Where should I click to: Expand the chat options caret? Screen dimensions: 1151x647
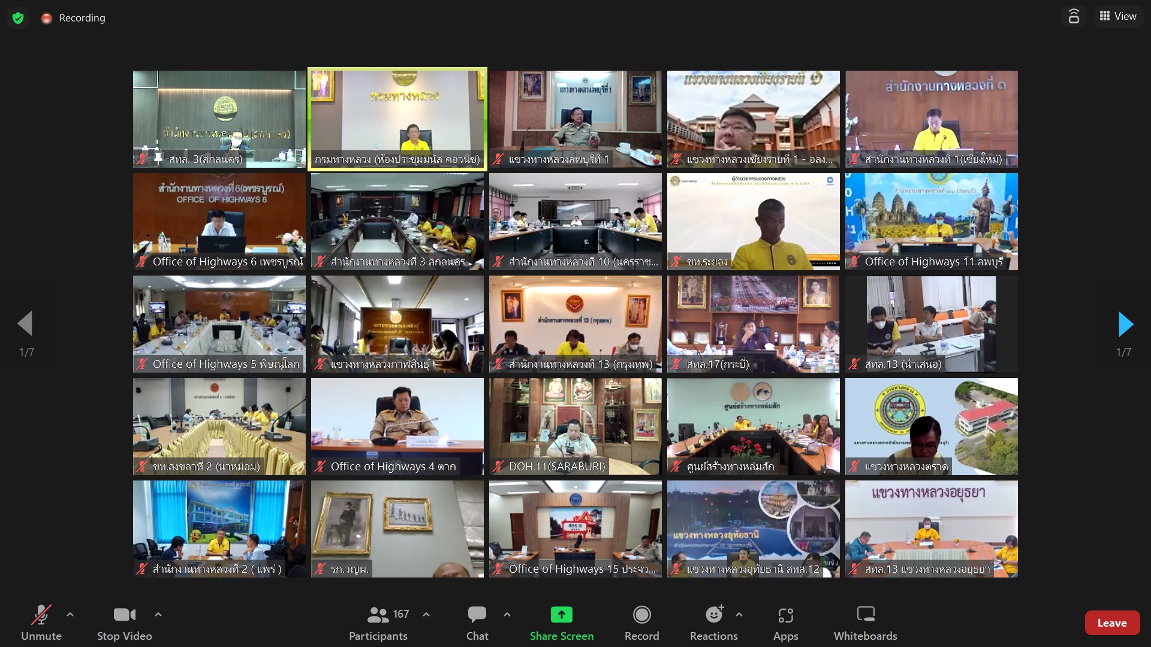507,615
